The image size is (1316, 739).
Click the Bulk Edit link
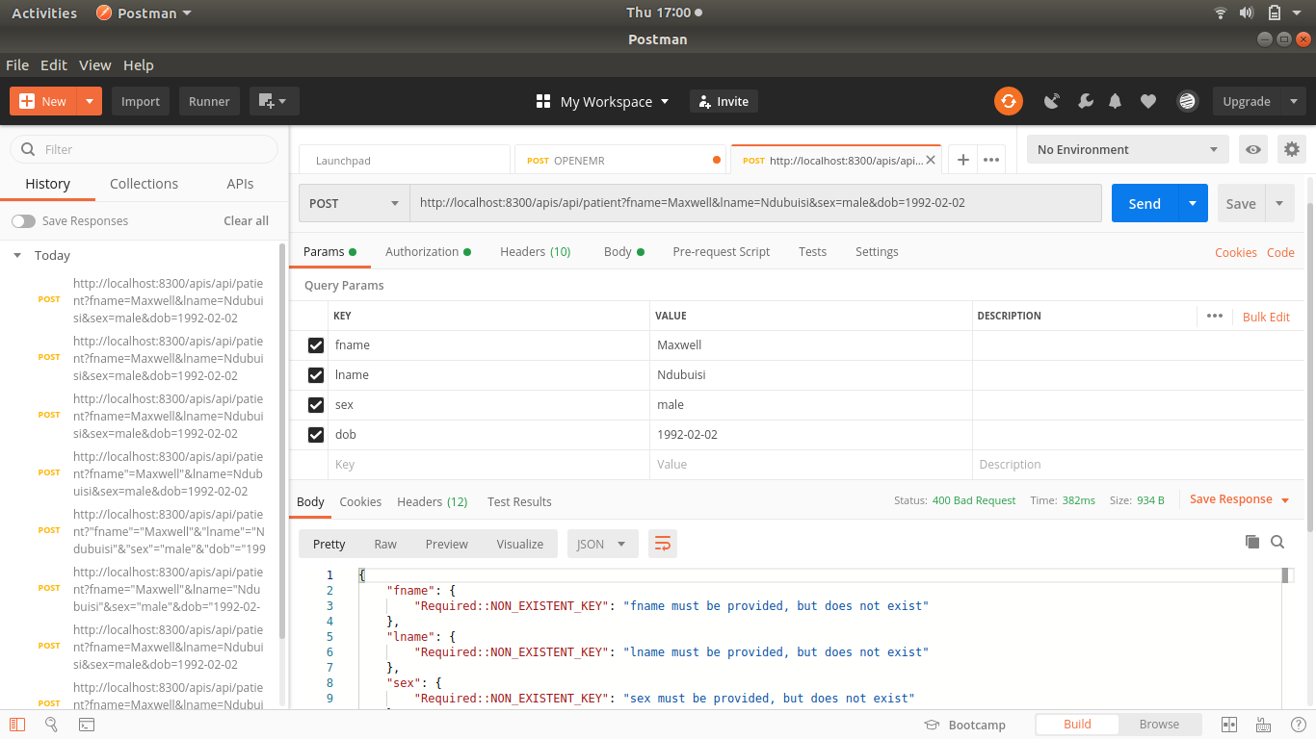(x=1266, y=317)
